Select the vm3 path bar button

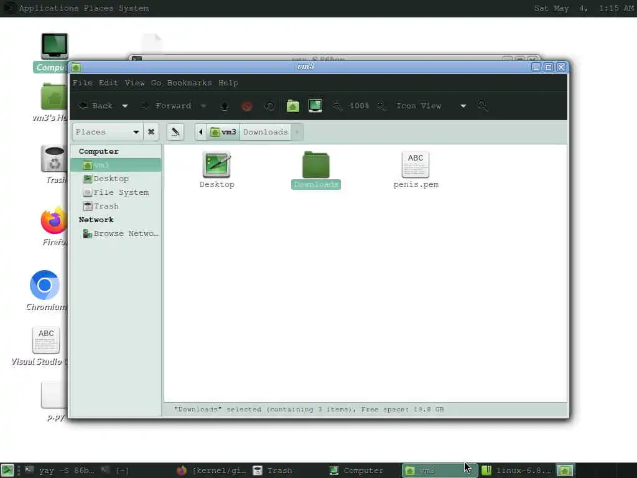pos(223,132)
